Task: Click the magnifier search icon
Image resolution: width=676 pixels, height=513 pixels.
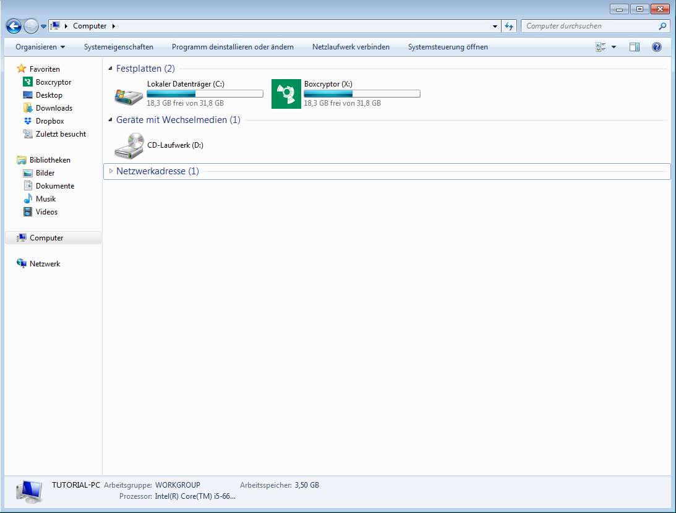Action: click(x=662, y=26)
